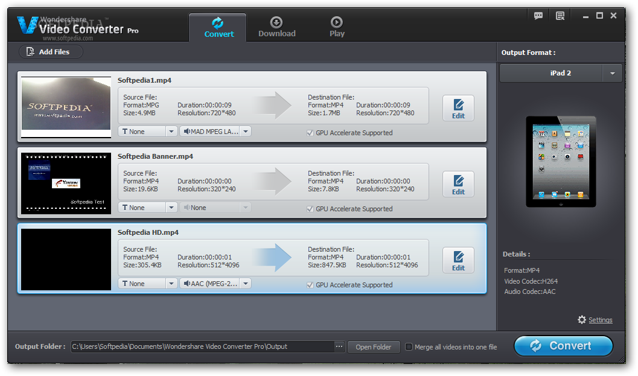Click the Softpedia Banner.mp4 file name
The height and width of the screenshot is (376, 638).
156,156
